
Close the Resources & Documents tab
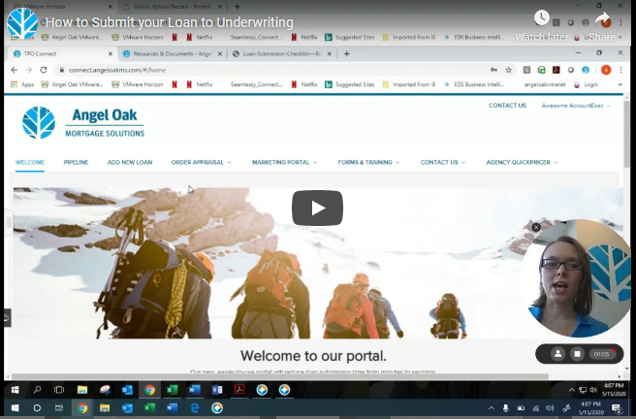[x=220, y=53]
